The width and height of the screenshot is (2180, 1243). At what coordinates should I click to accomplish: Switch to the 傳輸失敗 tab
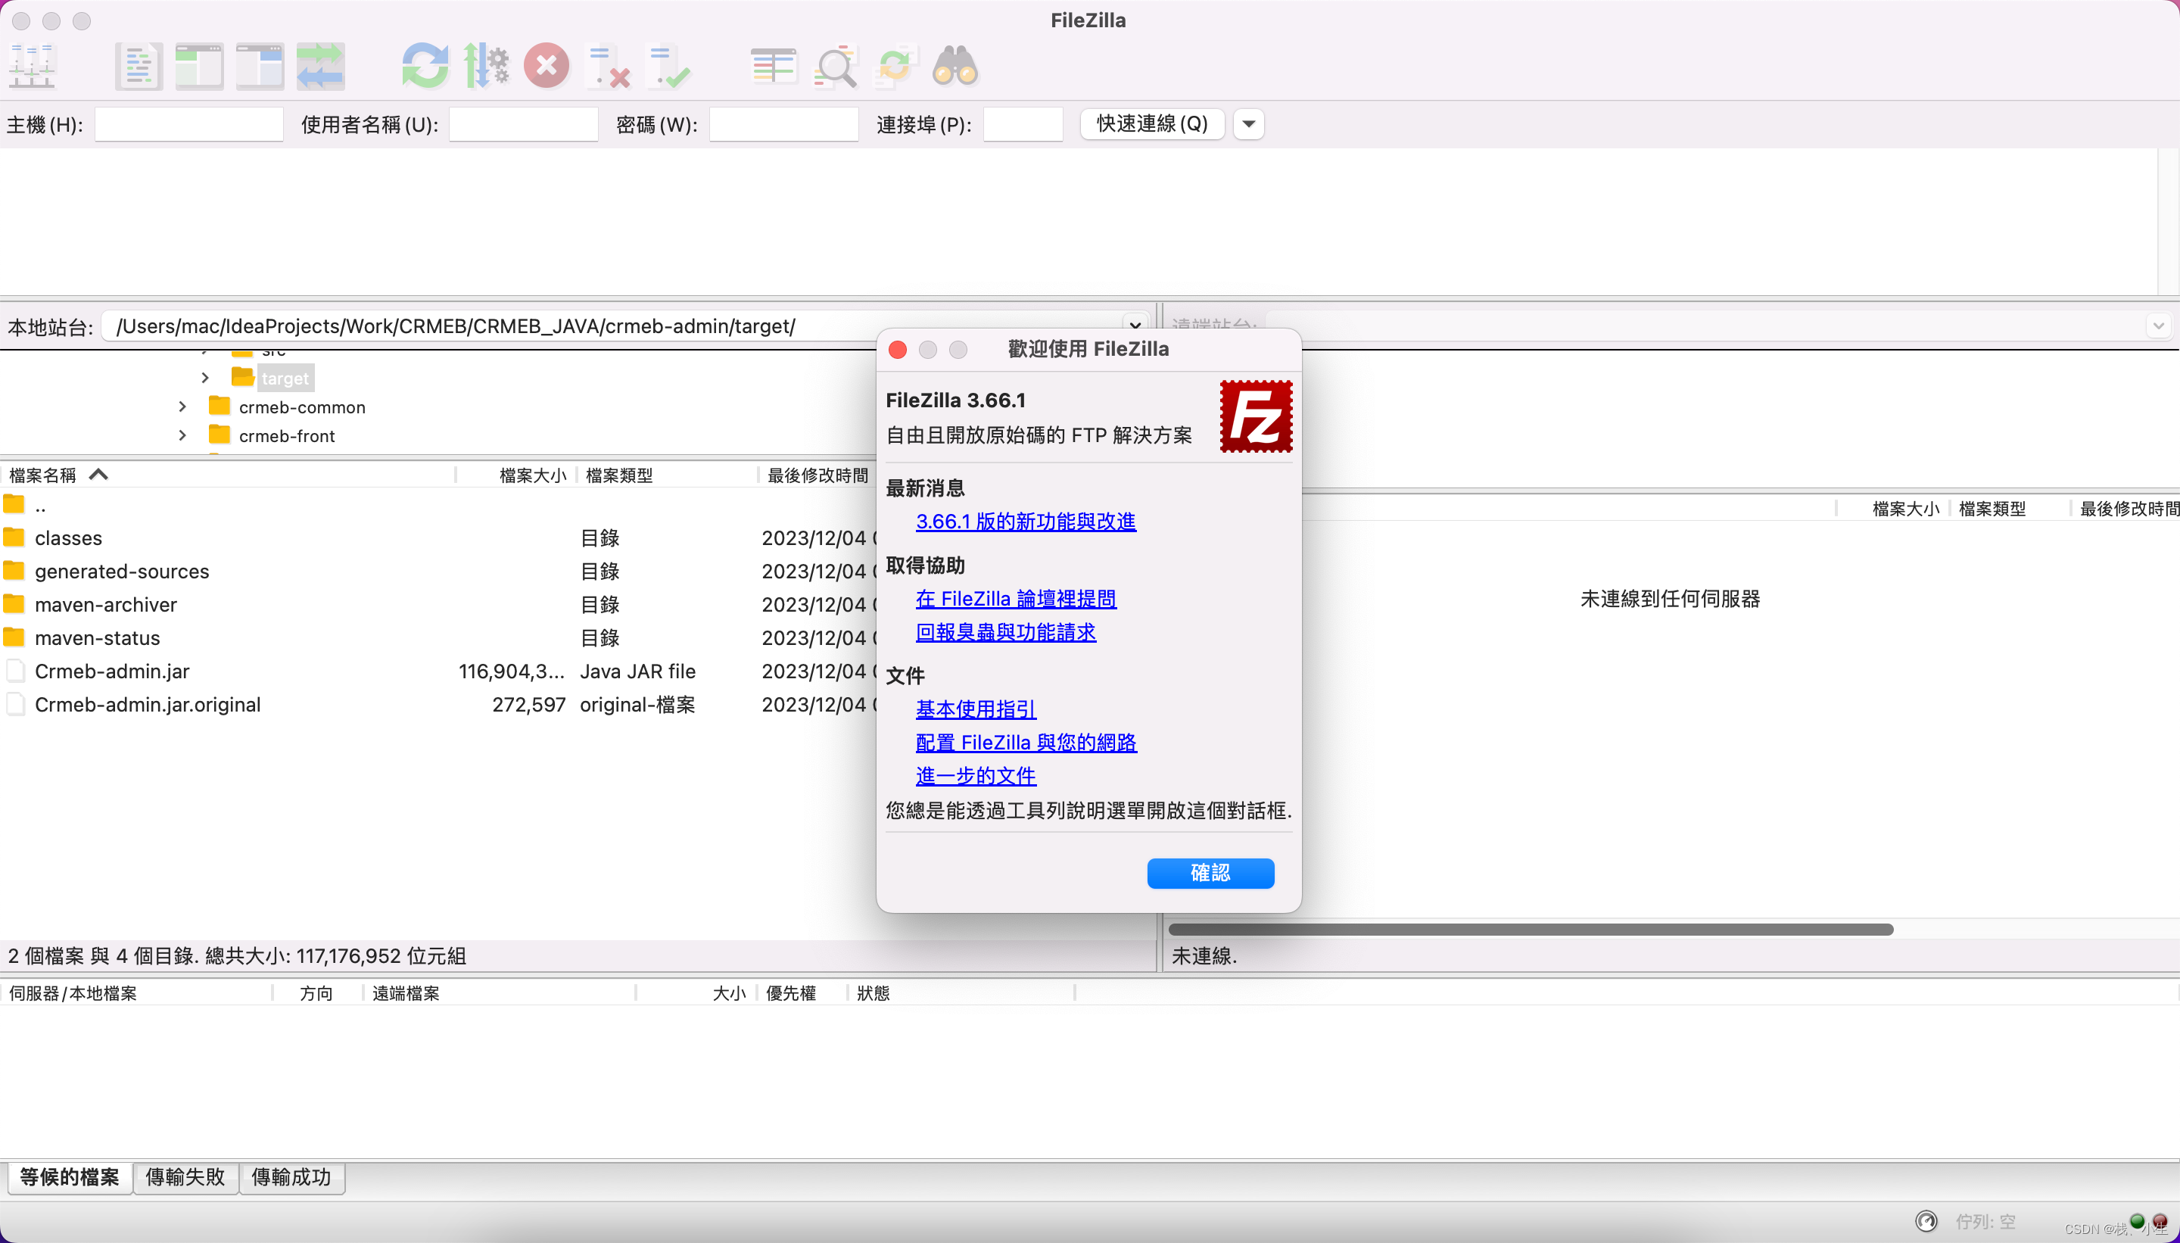(185, 1177)
